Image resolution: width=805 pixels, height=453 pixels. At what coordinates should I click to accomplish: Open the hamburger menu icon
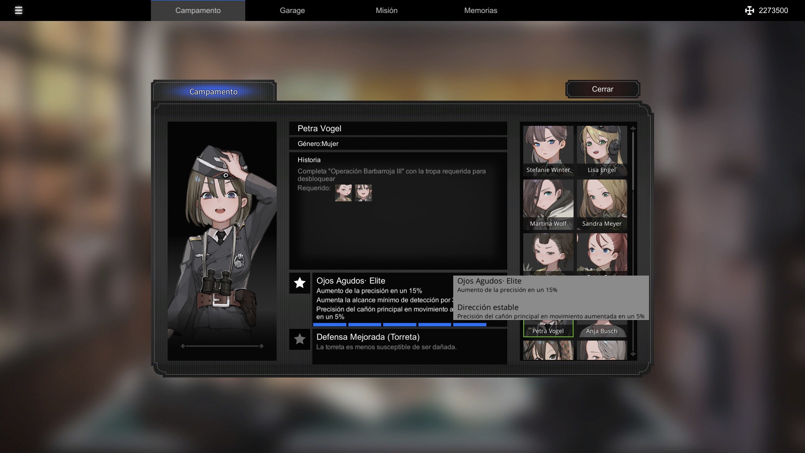click(18, 10)
